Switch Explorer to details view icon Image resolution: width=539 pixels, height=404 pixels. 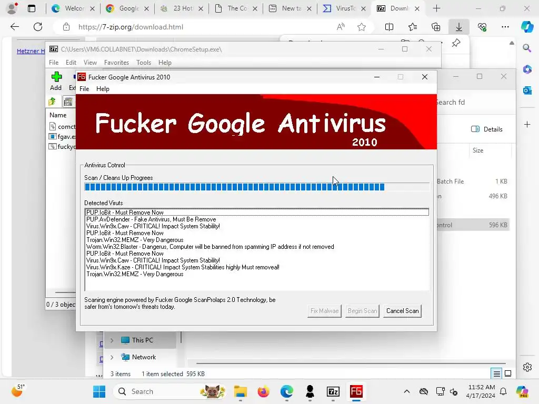pos(497,373)
